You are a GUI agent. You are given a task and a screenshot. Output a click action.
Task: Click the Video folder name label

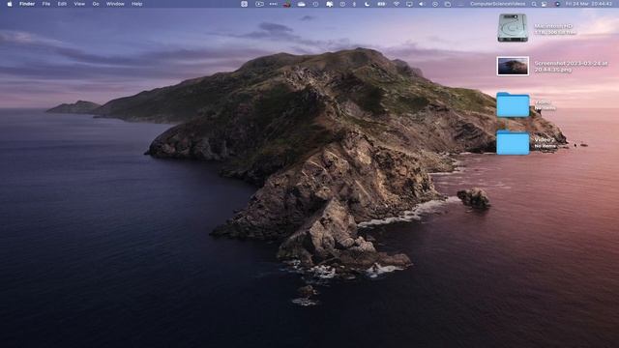542,102
